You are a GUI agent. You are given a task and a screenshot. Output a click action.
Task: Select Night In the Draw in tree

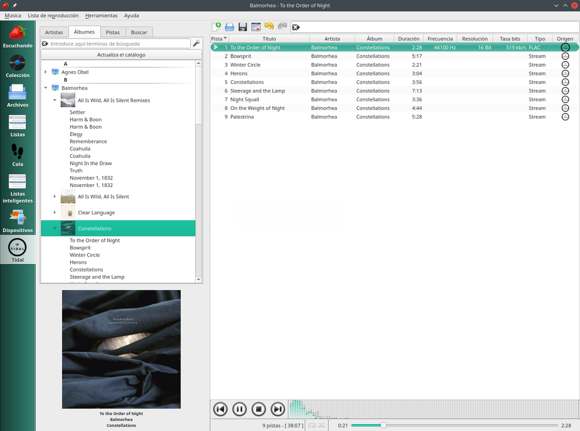tap(91, 163)
